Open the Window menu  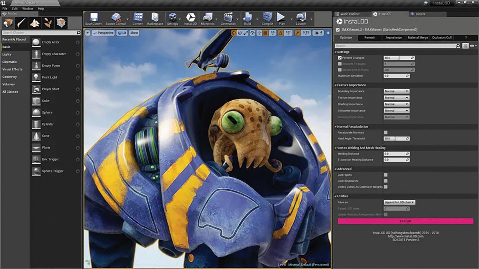point(27,9)
